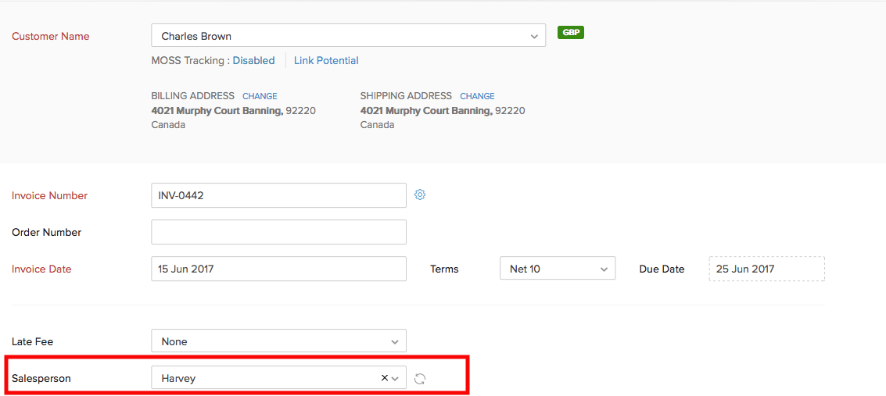The image size is (886, 396).
Task: Clear the Harvey salesperson selection
Action: pos(384,378)
